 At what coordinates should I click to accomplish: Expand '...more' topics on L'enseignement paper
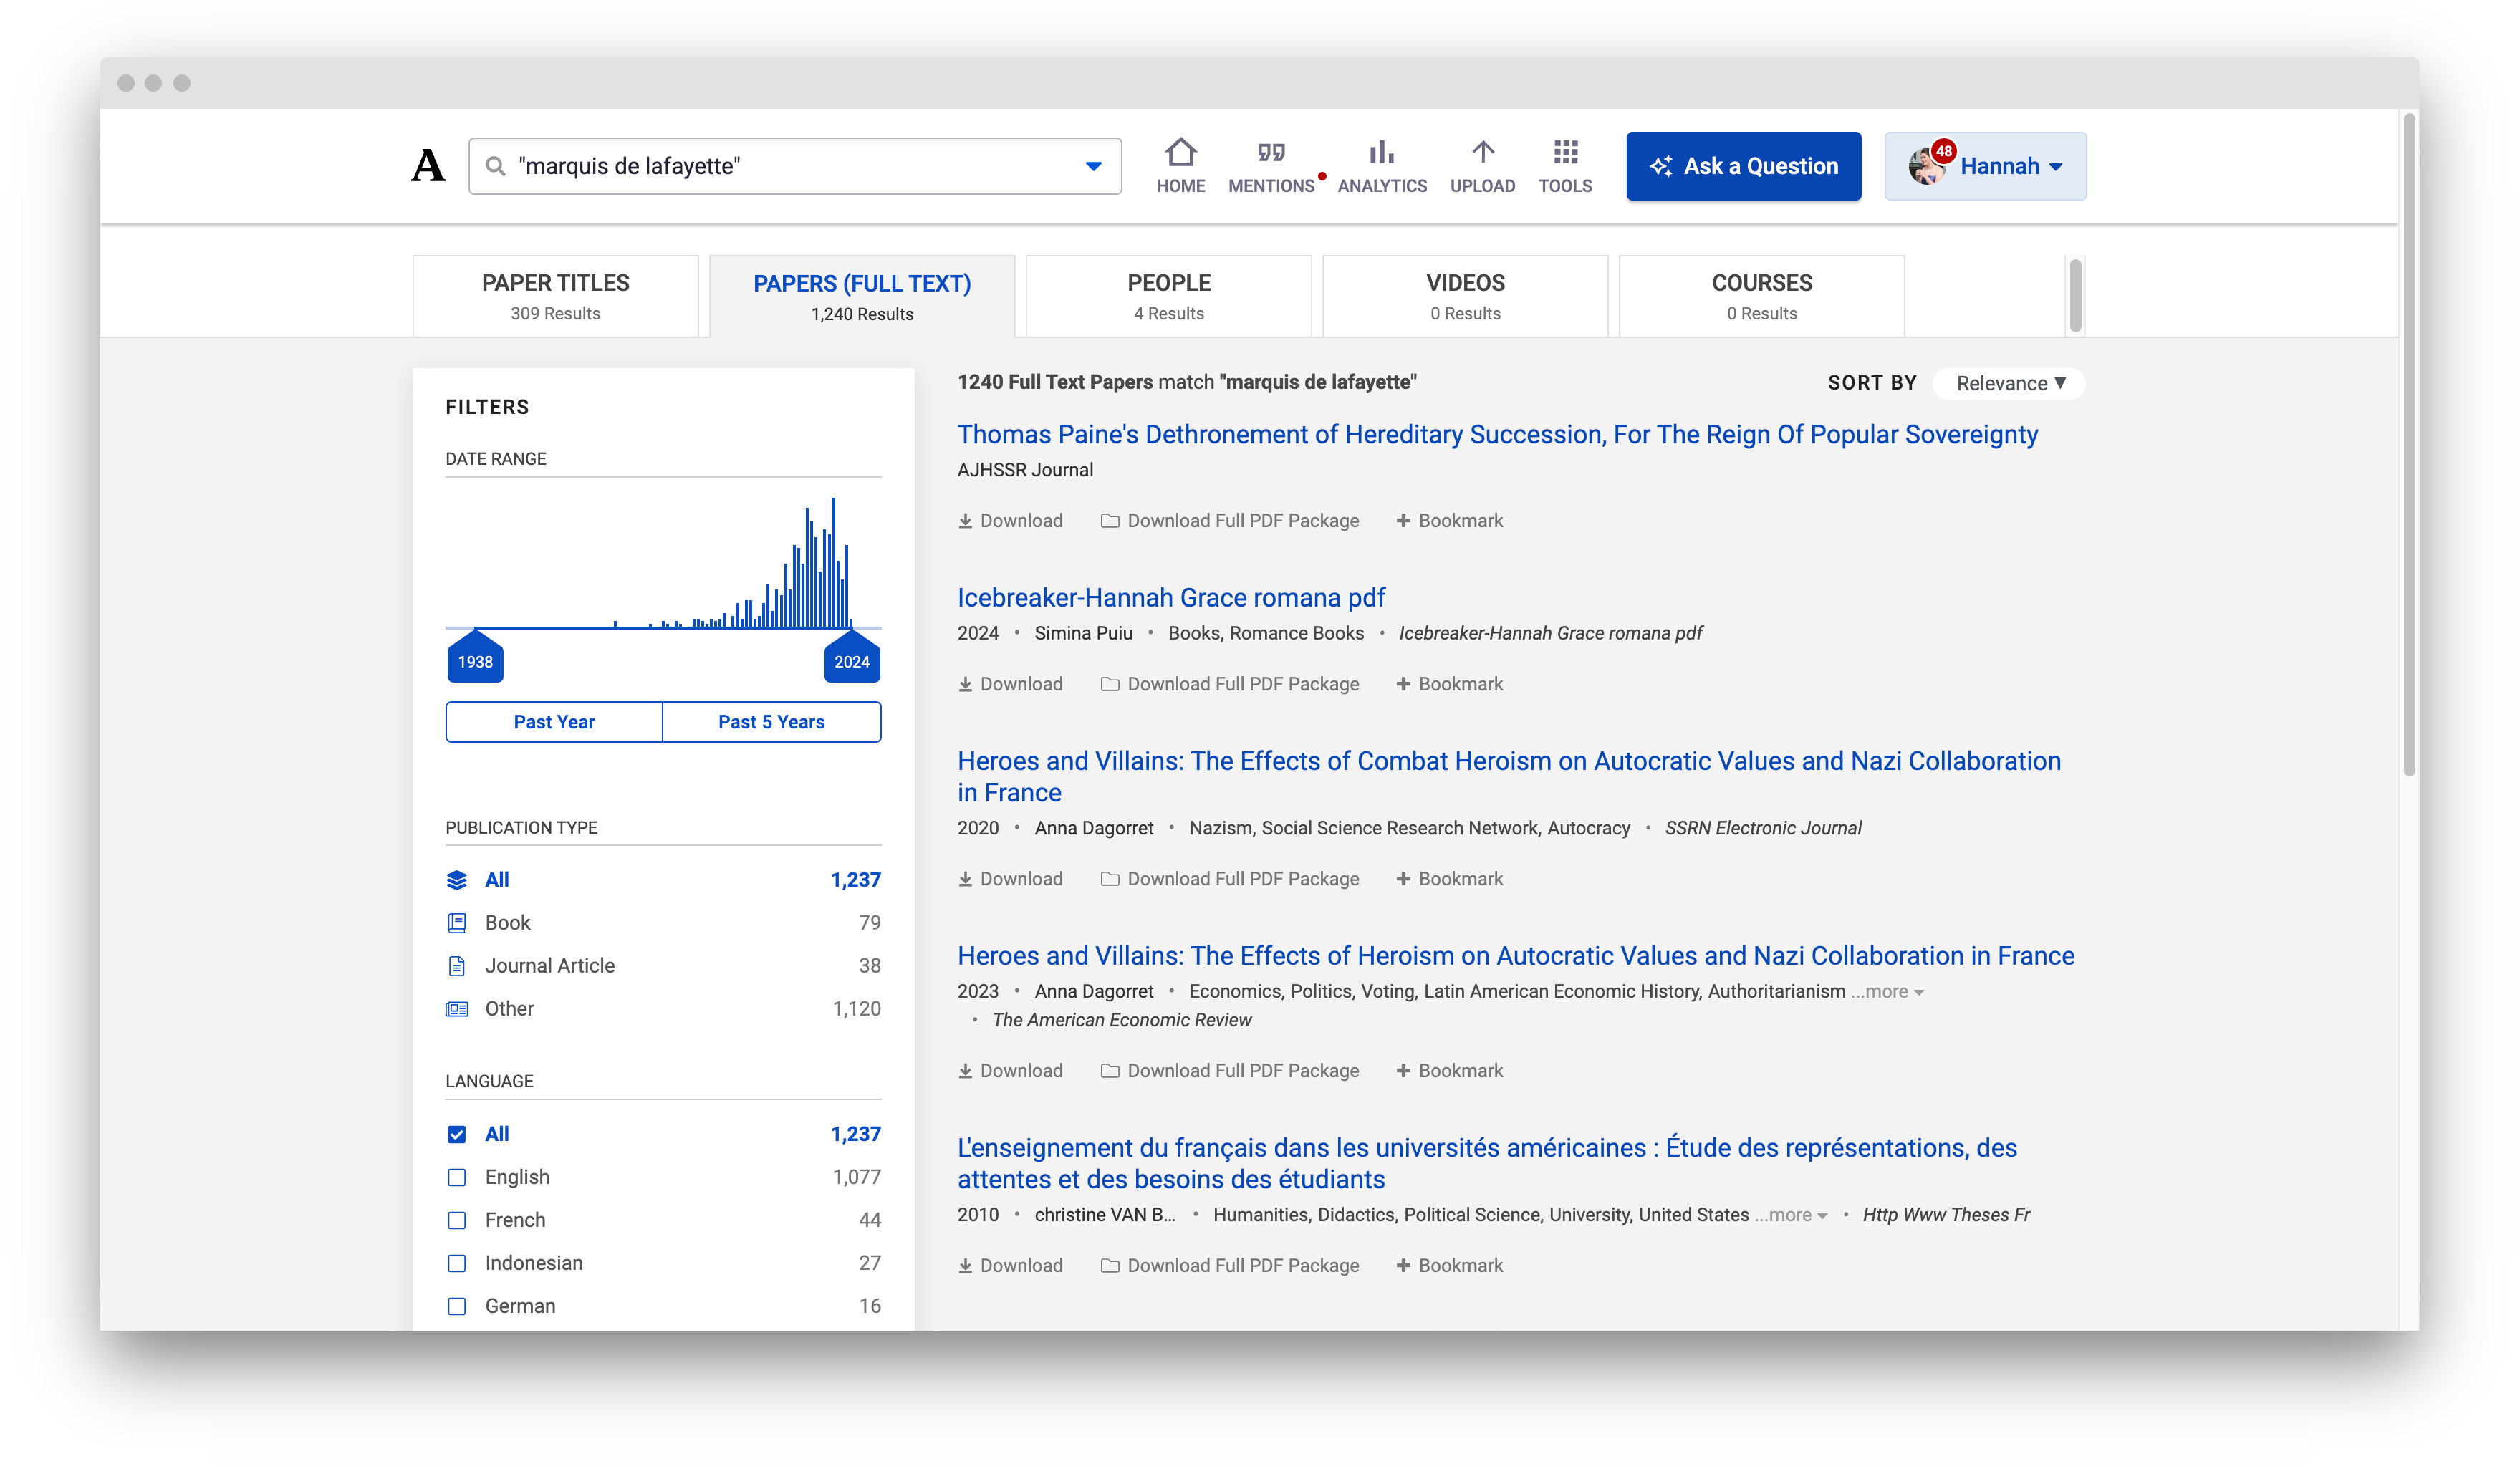[1791, 1215]
